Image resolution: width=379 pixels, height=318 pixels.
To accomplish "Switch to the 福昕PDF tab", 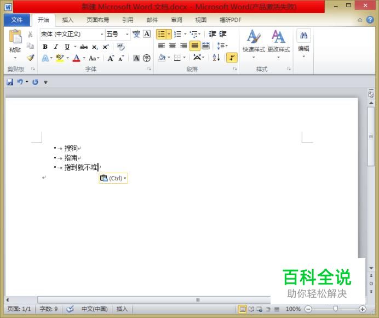I will click(x=231, y=20).
